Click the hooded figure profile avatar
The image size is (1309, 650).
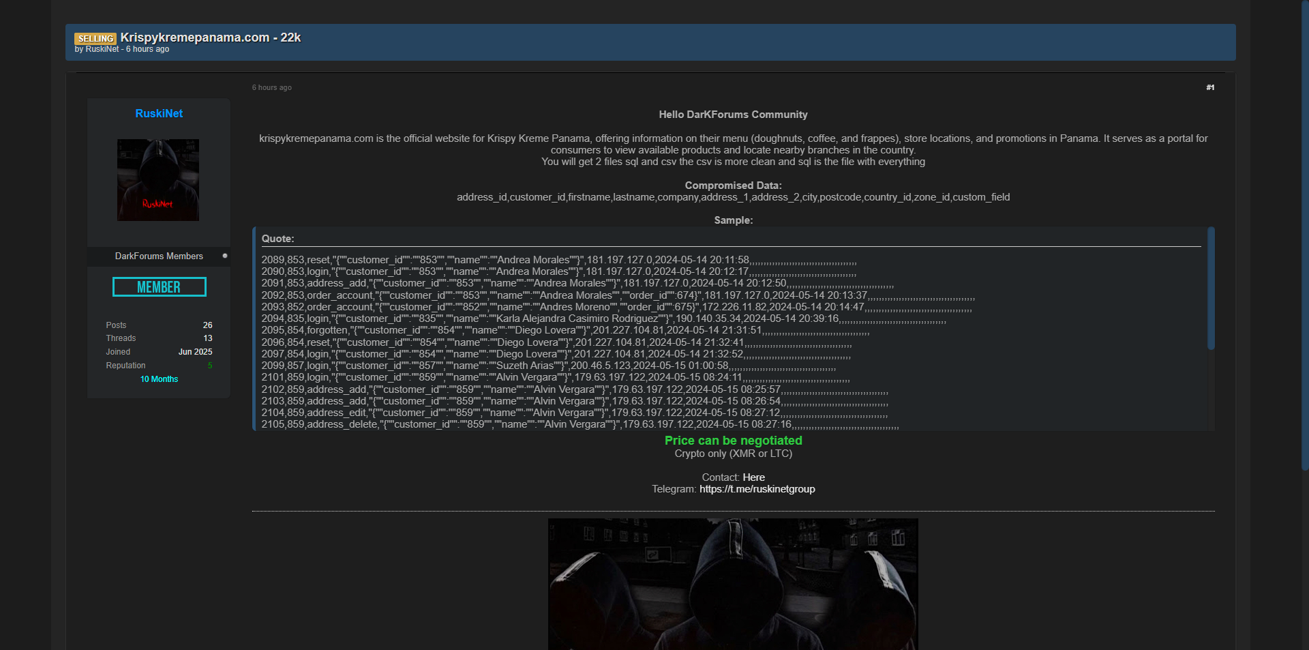158,180
